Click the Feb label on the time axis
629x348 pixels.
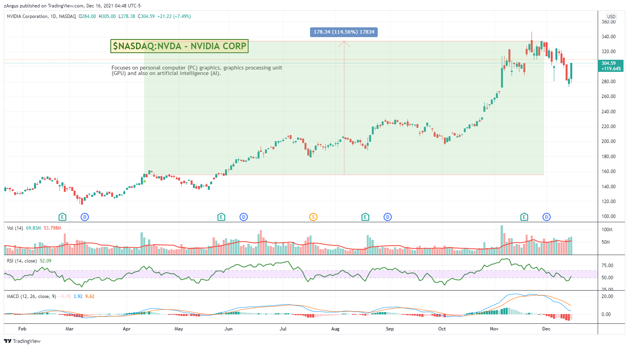point(22,329)
